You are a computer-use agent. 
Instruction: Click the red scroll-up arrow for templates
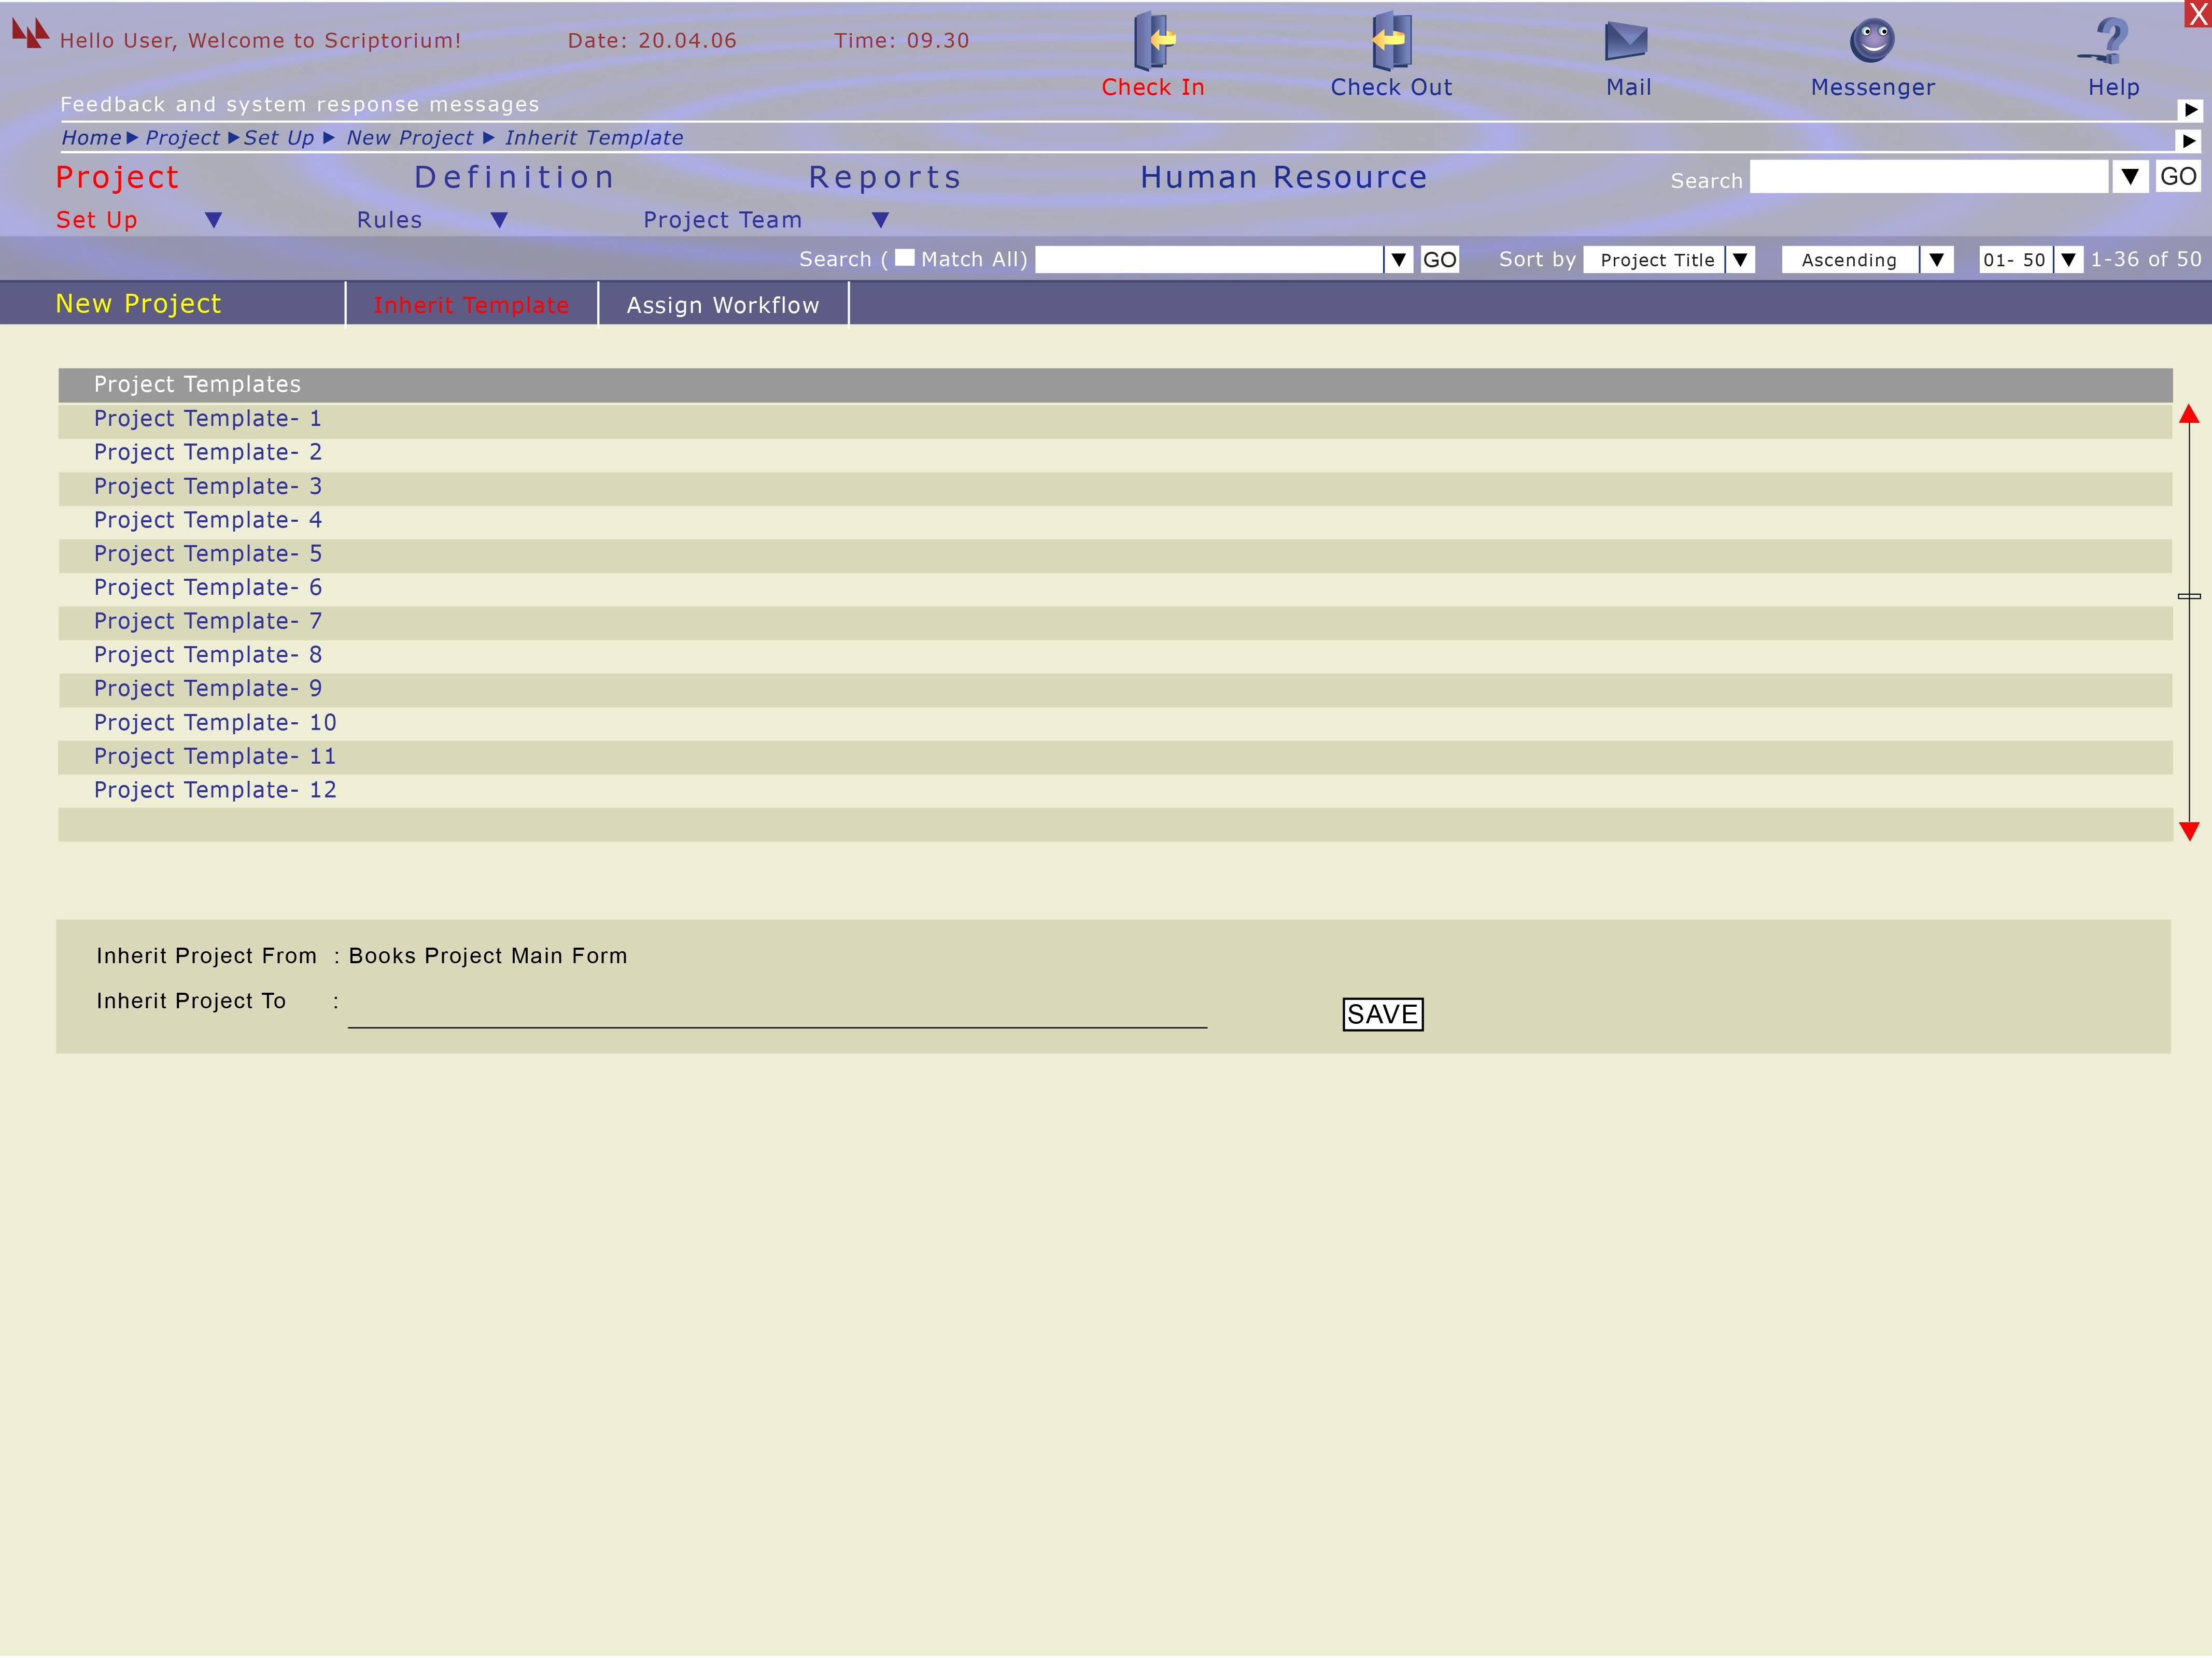pyautogui.click(x=2189, y=414)
